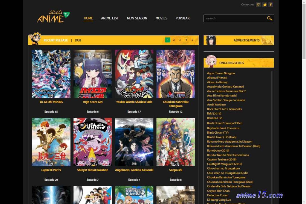Click the Google Plus icon
306x204 pixels.
(258, 5)
